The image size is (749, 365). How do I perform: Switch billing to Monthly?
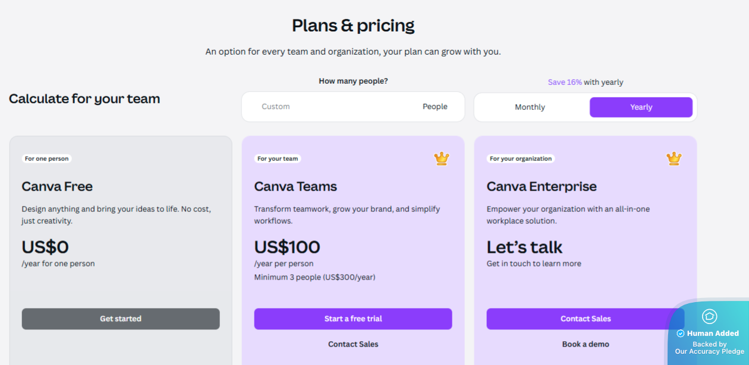pyautogui.click(x=529, y=107)
